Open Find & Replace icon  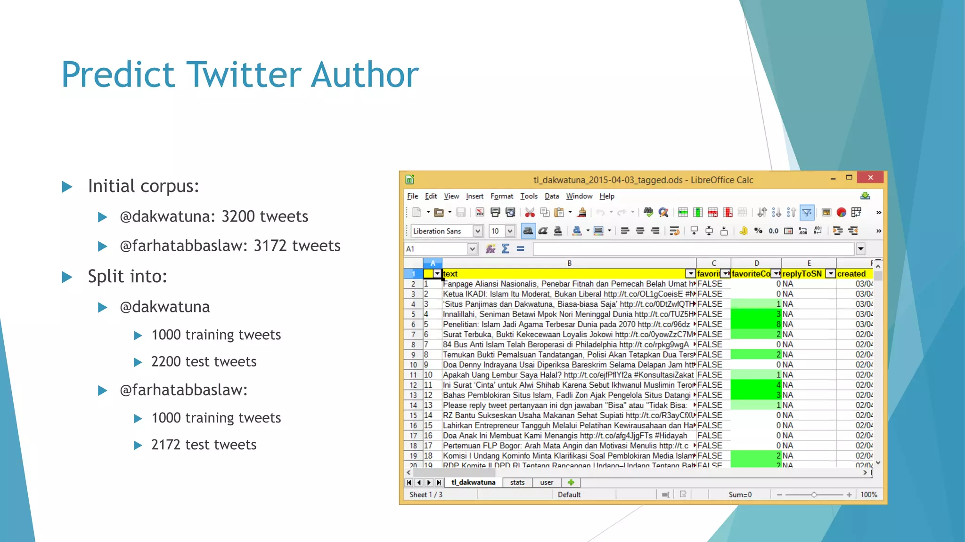663,213
